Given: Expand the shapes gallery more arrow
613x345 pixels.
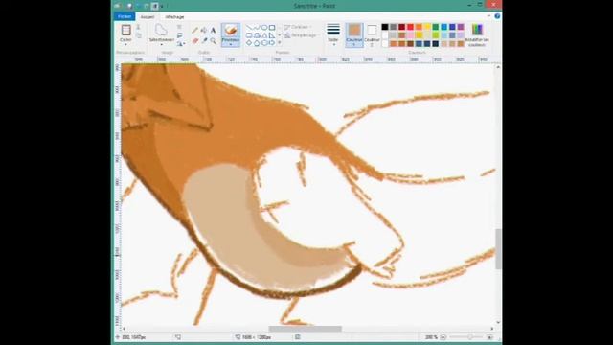Looking at the screenshot, I should [279, 42].
